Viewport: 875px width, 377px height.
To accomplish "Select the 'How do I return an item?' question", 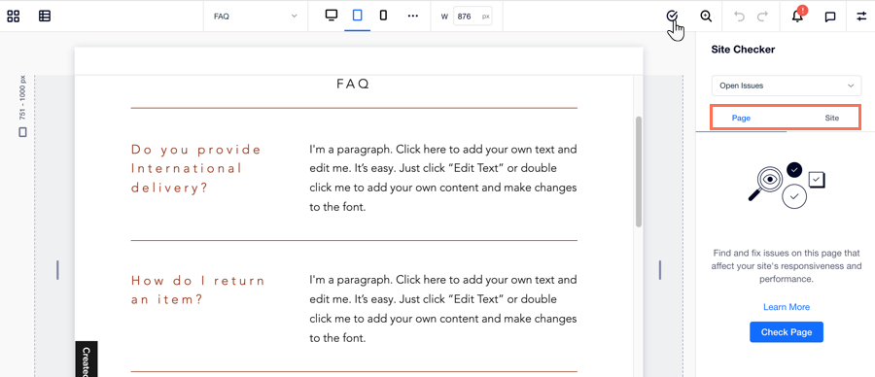I will [198, 290].
